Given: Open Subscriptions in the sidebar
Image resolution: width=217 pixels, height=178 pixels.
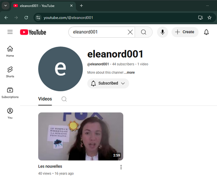Looking at the screenshot, I should pos(10,93).
